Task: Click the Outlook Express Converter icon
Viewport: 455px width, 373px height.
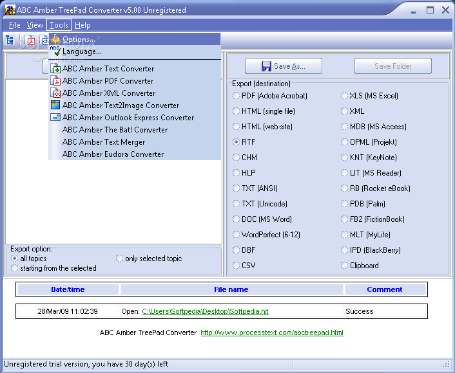Action: 55,117
